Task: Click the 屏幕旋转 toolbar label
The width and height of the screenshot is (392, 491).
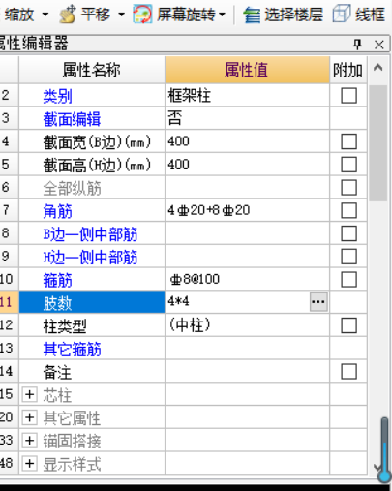Action: pyautogui.click(x=186, y=15)
